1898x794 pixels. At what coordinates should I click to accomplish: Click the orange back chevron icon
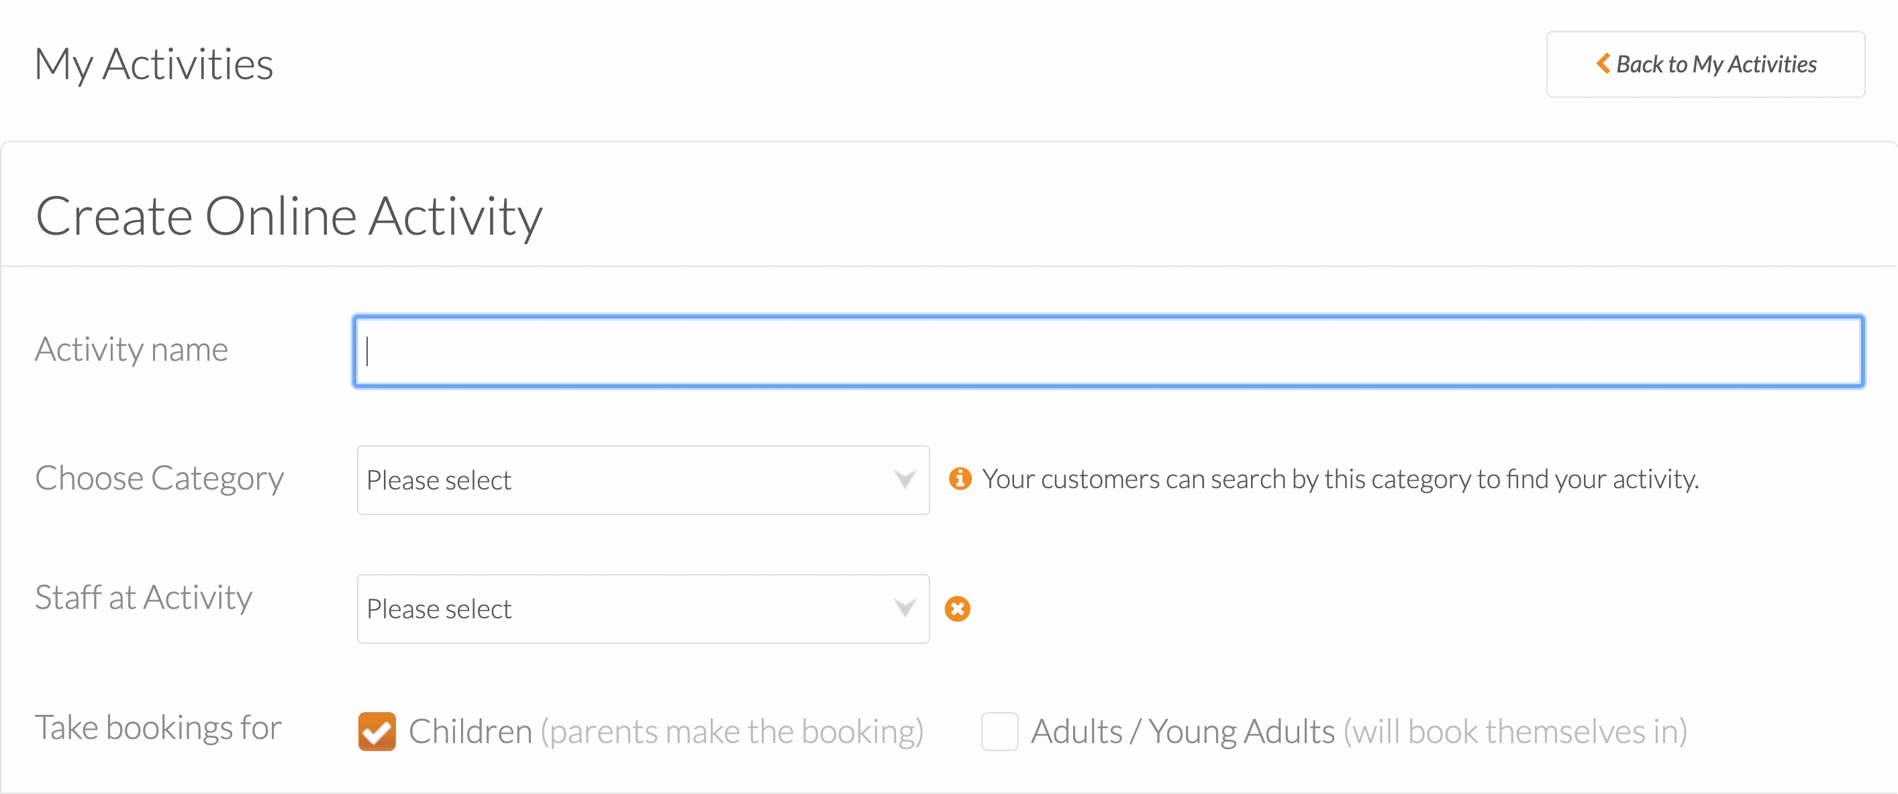1603,63
